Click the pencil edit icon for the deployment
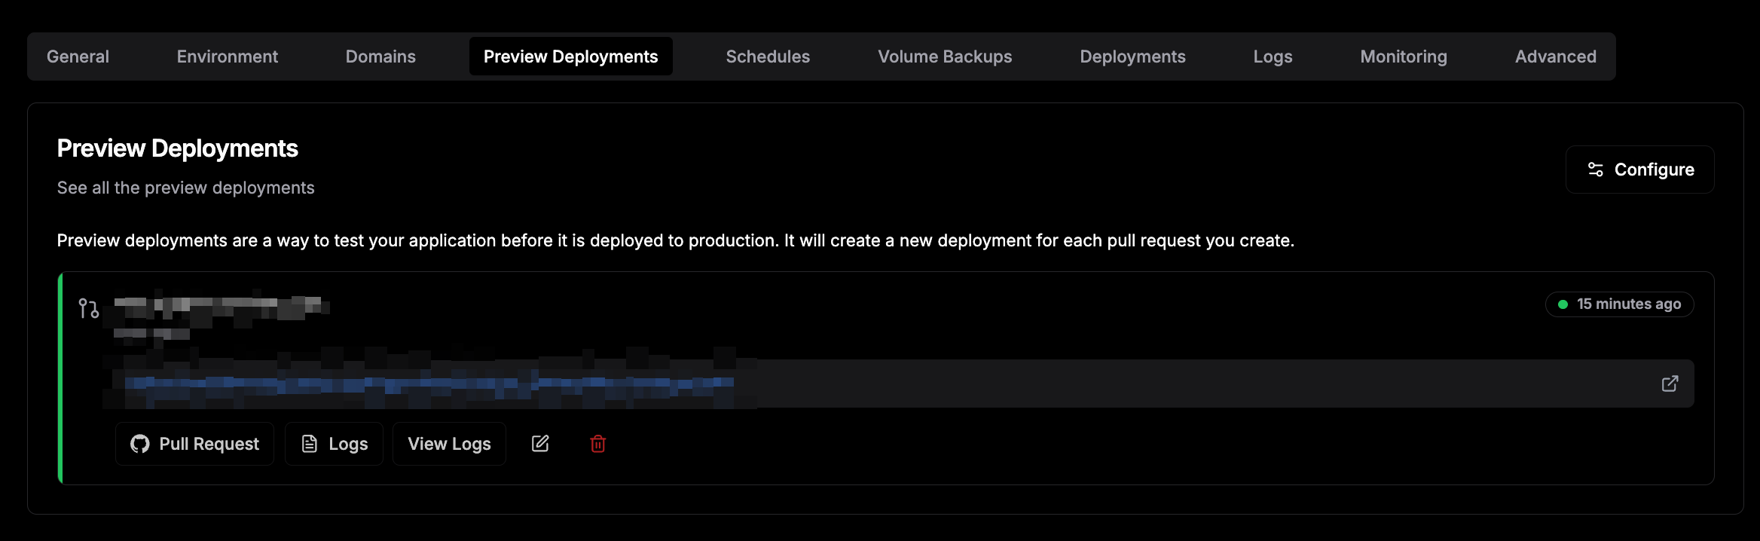The height and width of the screenshot is (541, 1760). (x=540, y=444)
